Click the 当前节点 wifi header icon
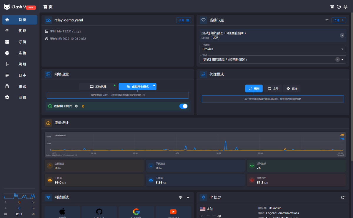This screenshot has width=353, height=218. coord(203,20)
